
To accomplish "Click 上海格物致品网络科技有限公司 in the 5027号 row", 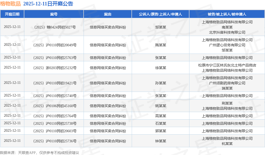I will pos(227,22).
